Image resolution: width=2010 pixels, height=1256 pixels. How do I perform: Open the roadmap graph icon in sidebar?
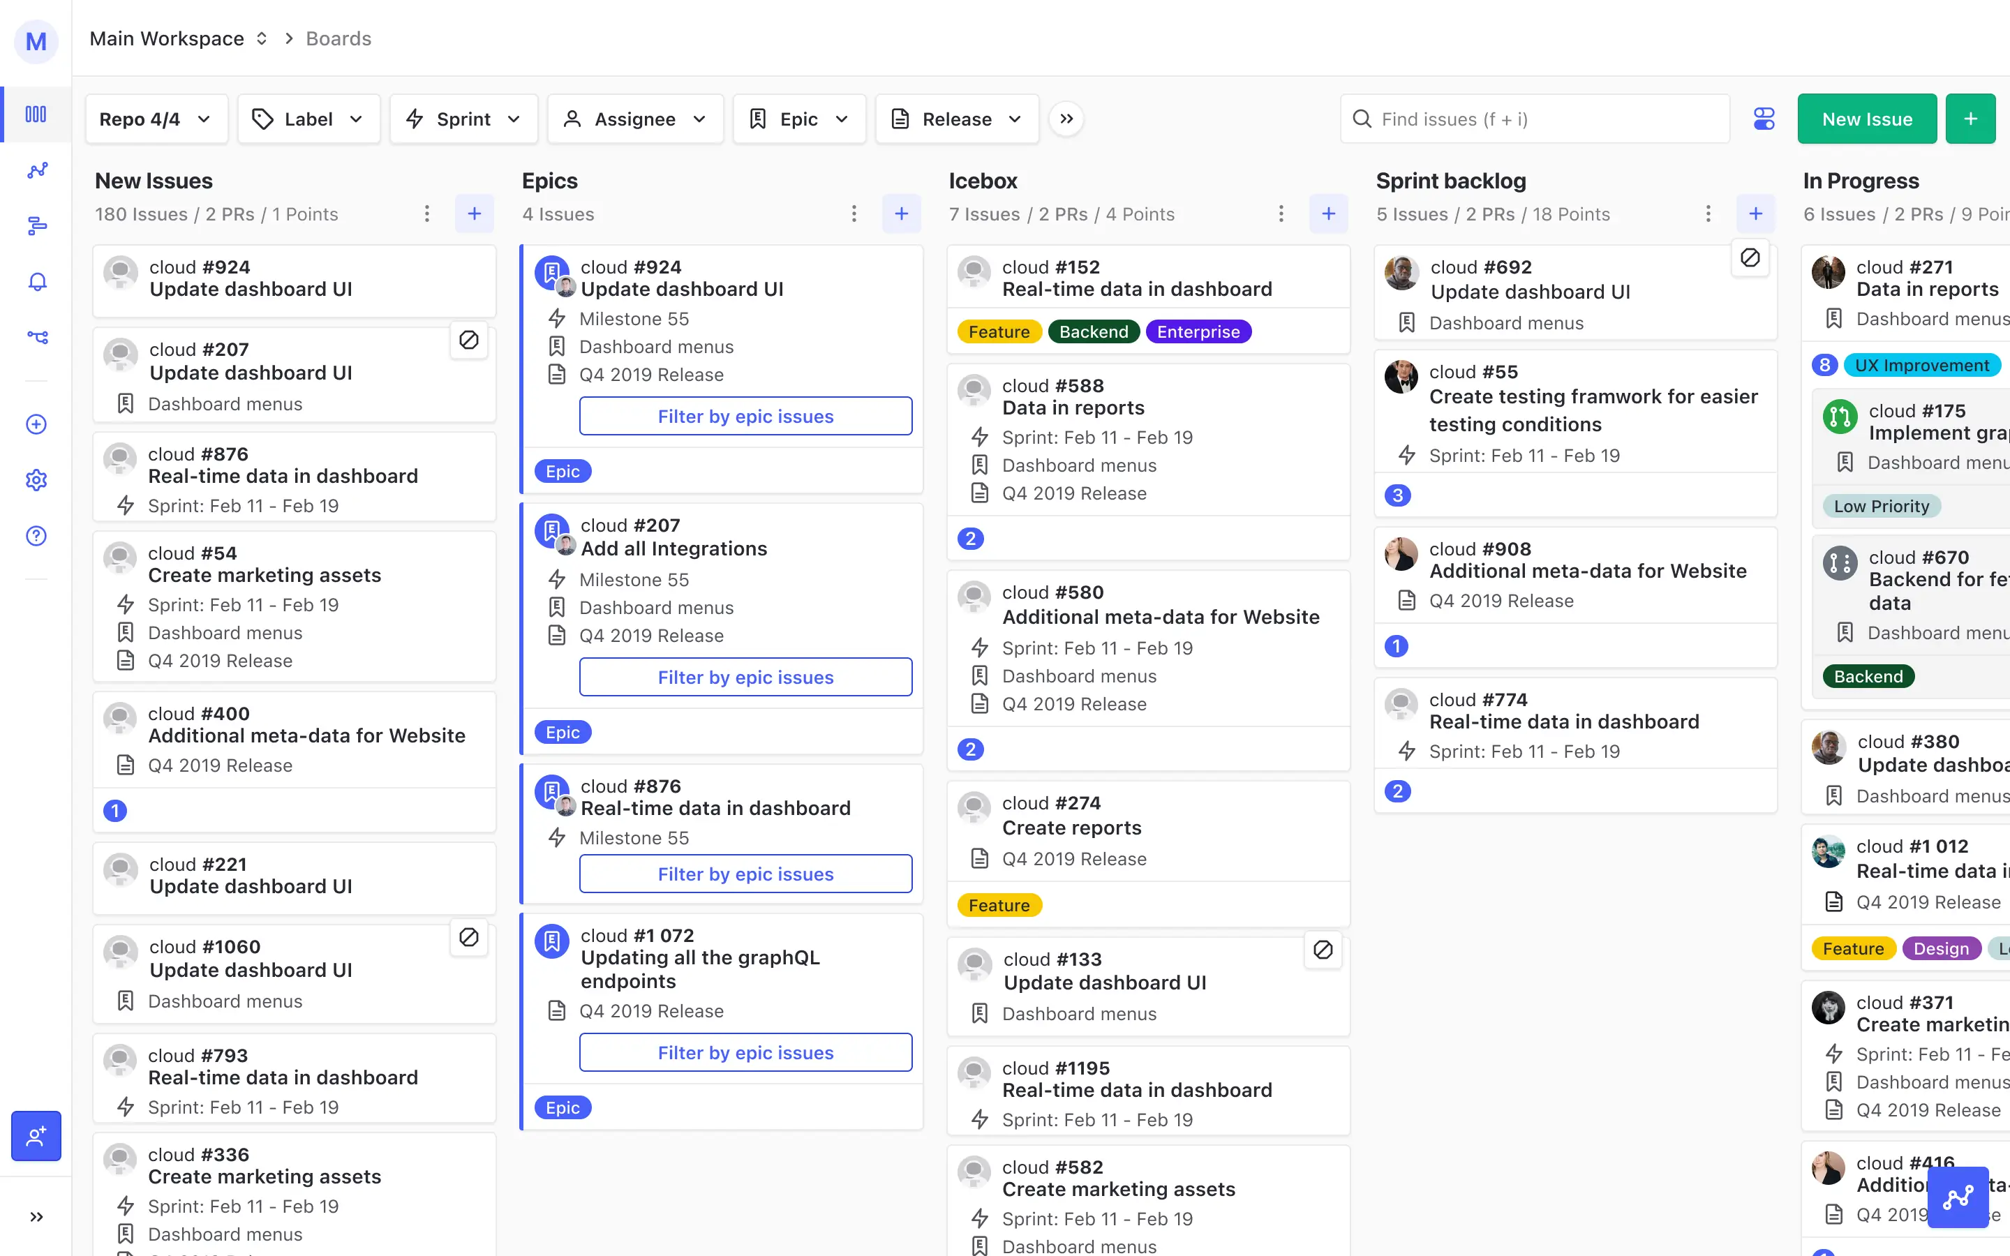[36, 170]
